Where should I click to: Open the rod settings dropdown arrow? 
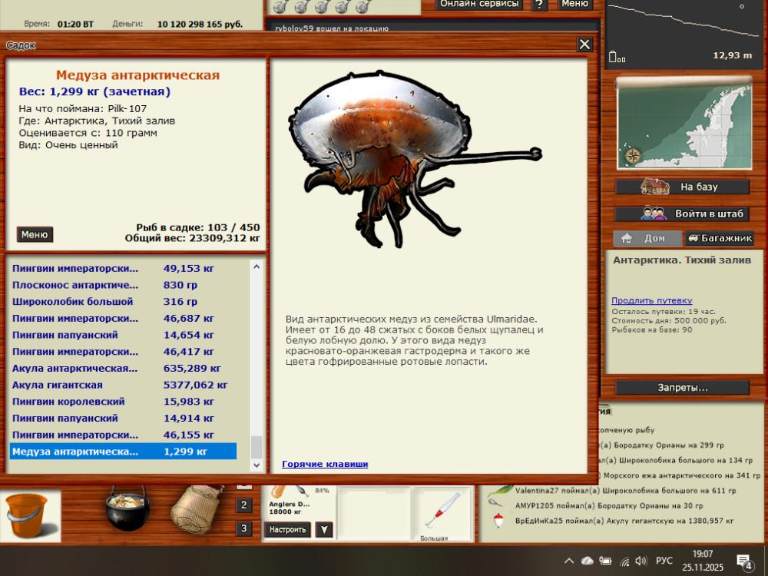click(323, 530)
